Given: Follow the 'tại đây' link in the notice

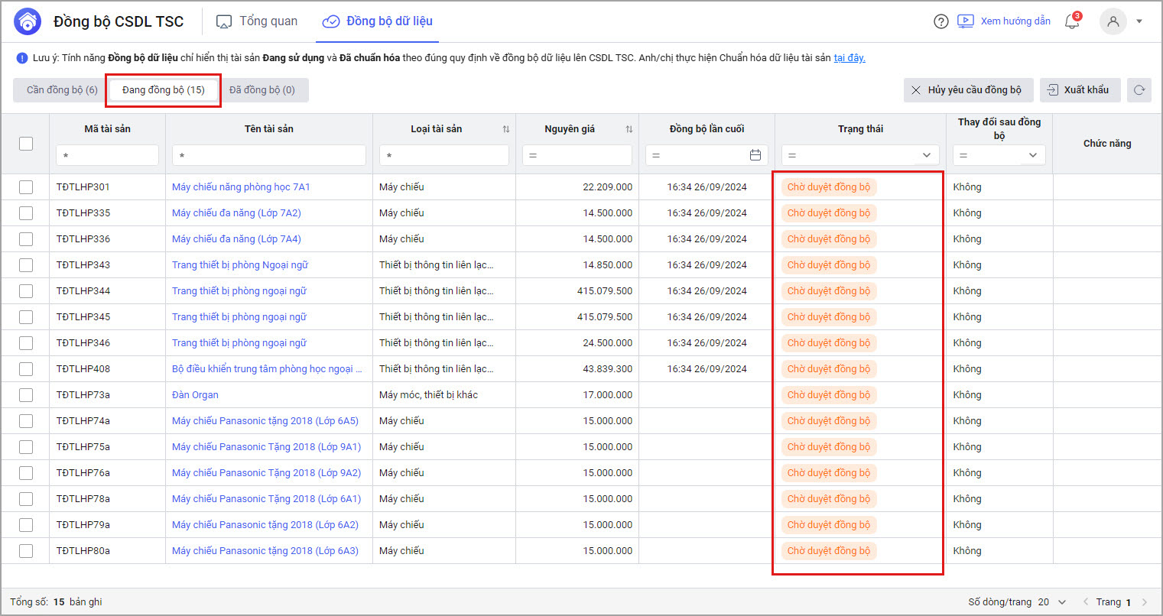Looking at the screenshot, I should click(849, 58).
